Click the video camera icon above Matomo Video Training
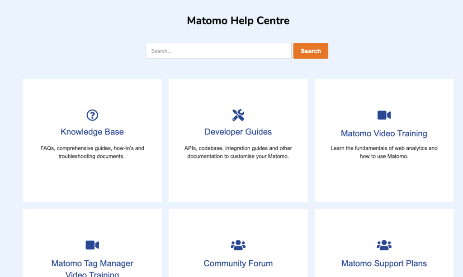This screenshot has height=277, width=463. (x=384, y=115)
